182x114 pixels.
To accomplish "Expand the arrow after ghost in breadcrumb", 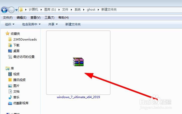I will point(98,10).
